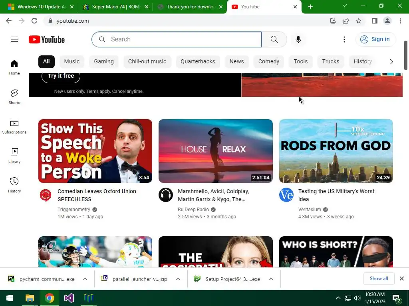Open Visual Studio from taskbar

coord(69,298)
